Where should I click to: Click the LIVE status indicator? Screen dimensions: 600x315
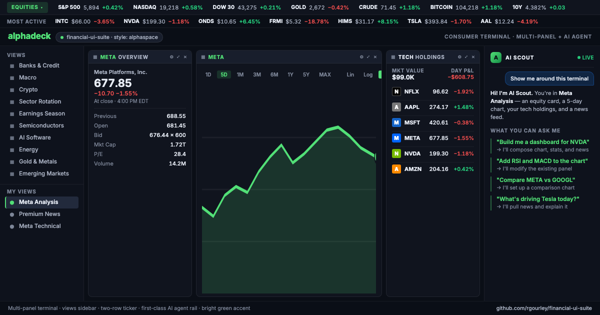click(x=585, y=57)
